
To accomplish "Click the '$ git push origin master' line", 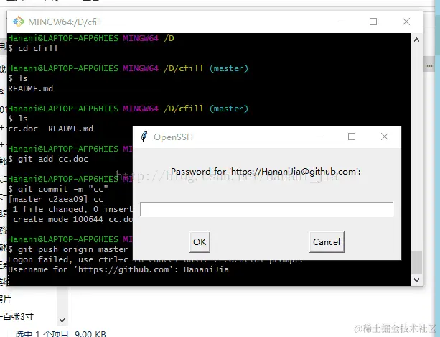I will (x=68, y=249).
